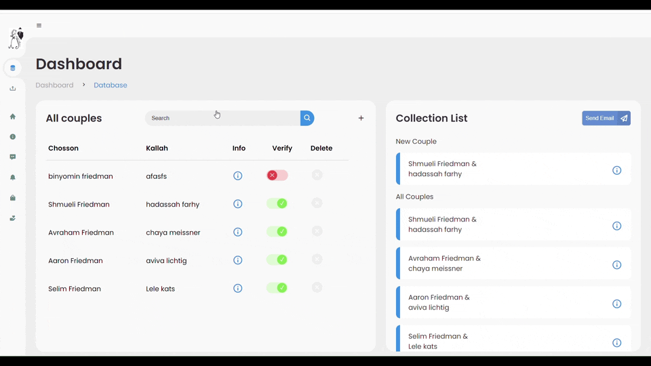
Task: Open the donation hand sidebar icon
Action: [x=13, y=218]
